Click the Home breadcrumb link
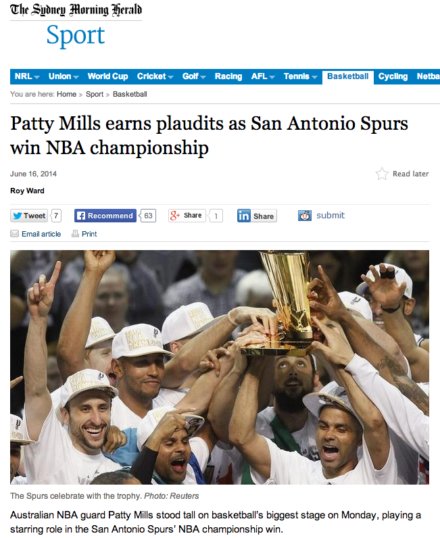This screenshot has width=440, height=538. click(67, 94)
